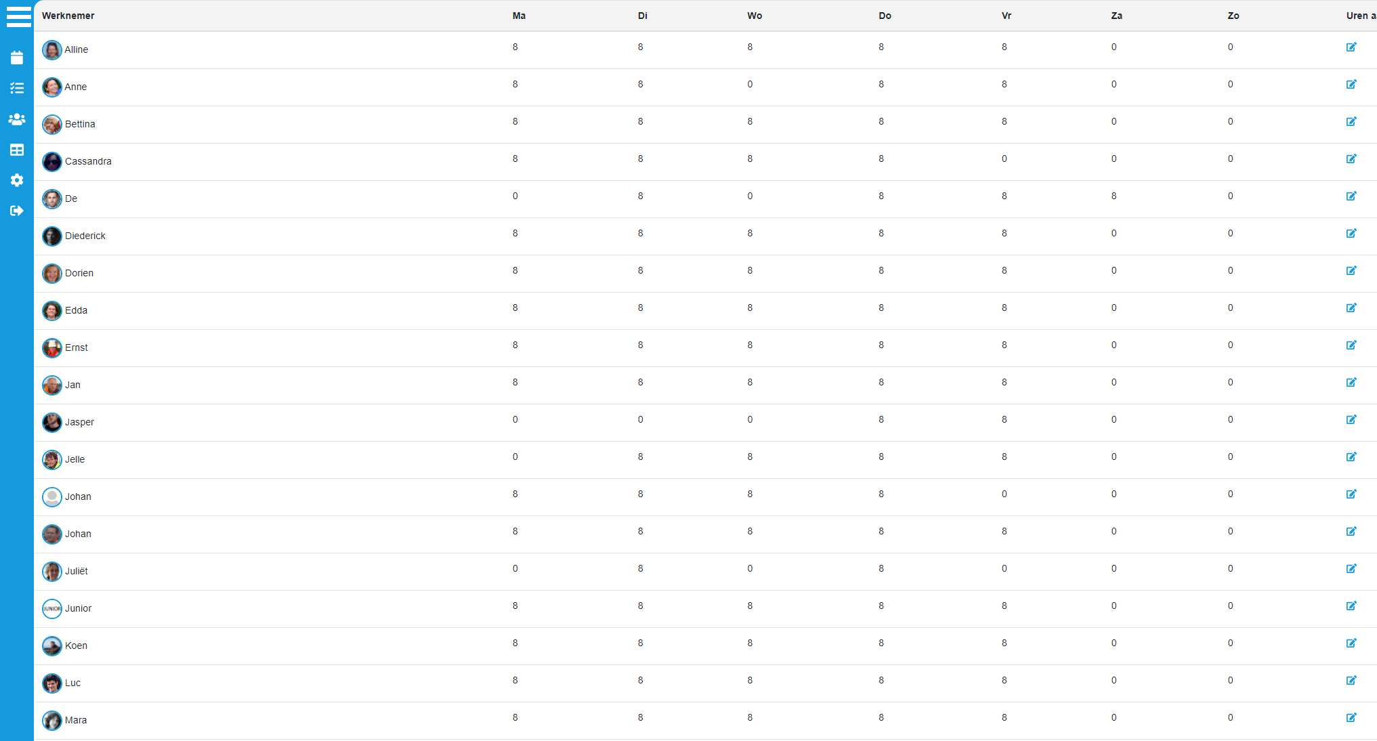Edit hours for Junior
Viewport: 1377px width, 741px height.
click(1351, 606)
